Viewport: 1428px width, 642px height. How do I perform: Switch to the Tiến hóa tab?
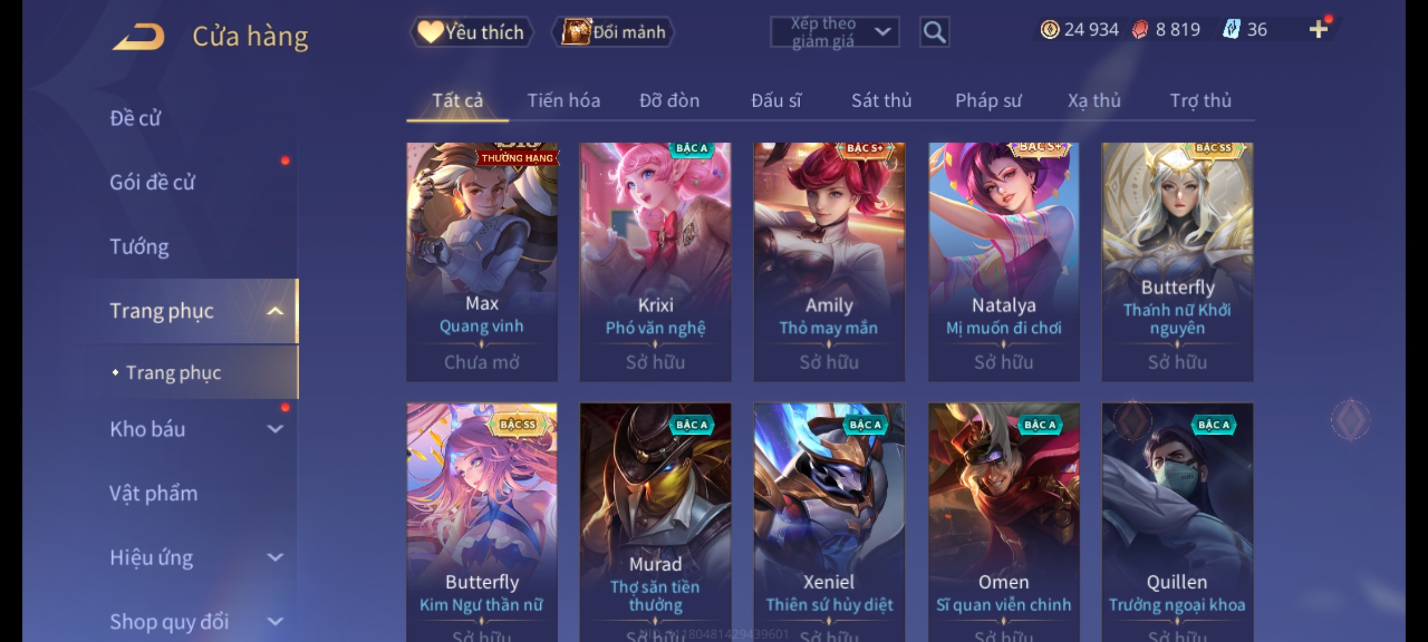[563, 100]
